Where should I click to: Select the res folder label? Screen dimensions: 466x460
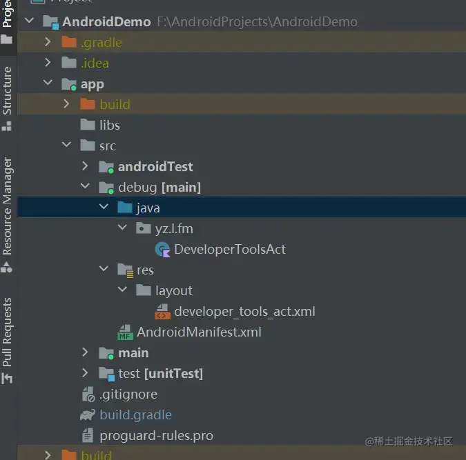(145, 270)
